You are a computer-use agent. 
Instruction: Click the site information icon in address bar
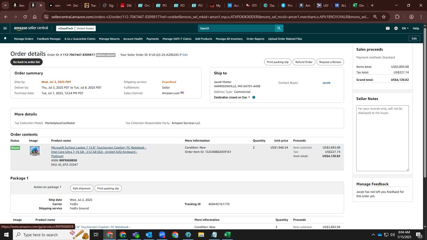tap(46, 17)
